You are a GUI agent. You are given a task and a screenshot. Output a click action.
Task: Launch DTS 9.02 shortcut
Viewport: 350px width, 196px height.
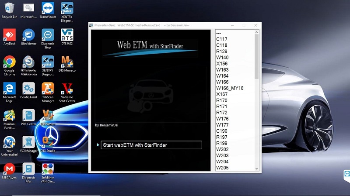point(67,37)
